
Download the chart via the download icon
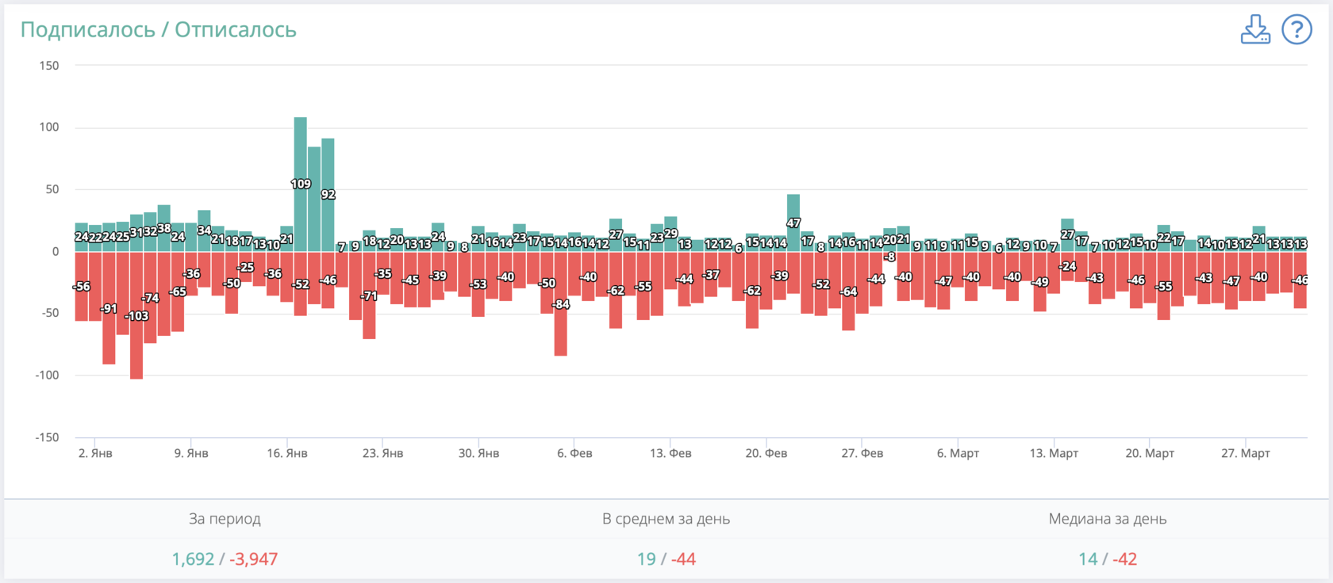(1255, 29)
